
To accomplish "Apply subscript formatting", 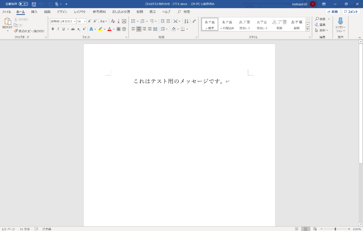I will (79, 29).
